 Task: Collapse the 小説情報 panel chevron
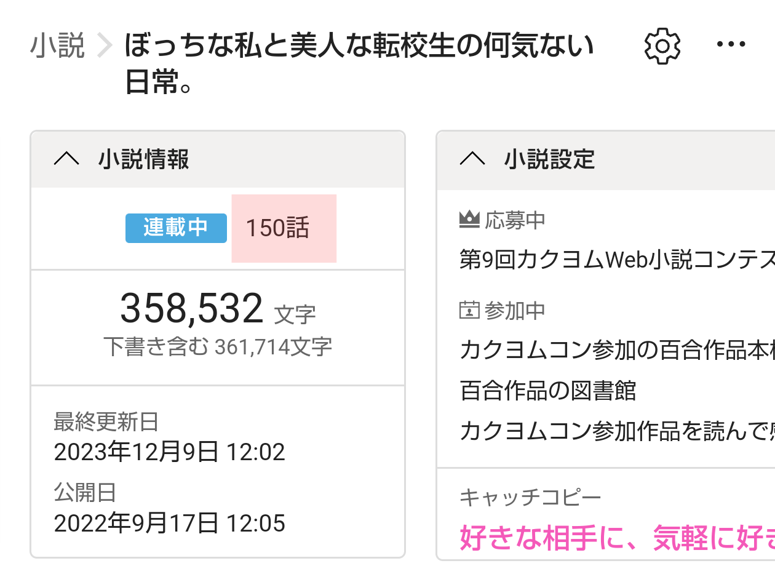66,159
